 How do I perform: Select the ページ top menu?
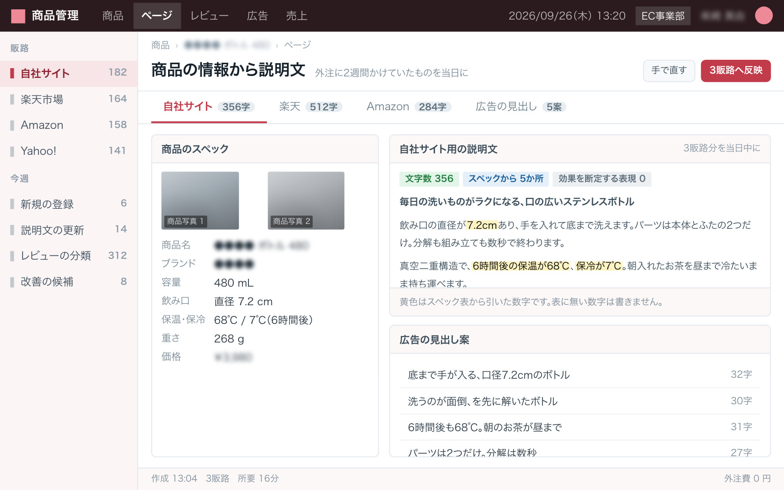pos(157,16)
